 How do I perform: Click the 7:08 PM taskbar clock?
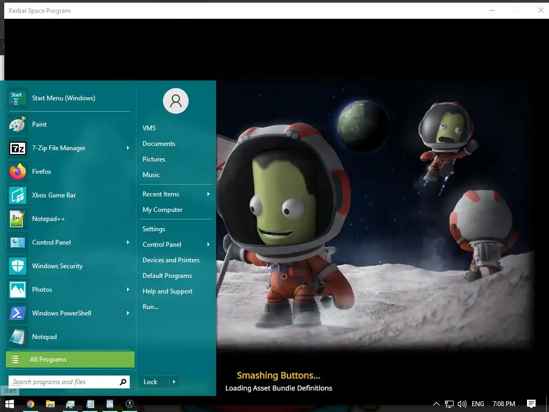pyautogui.click(x=504, y=404)
